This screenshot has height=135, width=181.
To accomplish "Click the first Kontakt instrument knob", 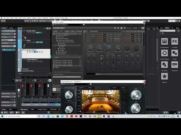I will pyautogui.click(x=90, y=48).
